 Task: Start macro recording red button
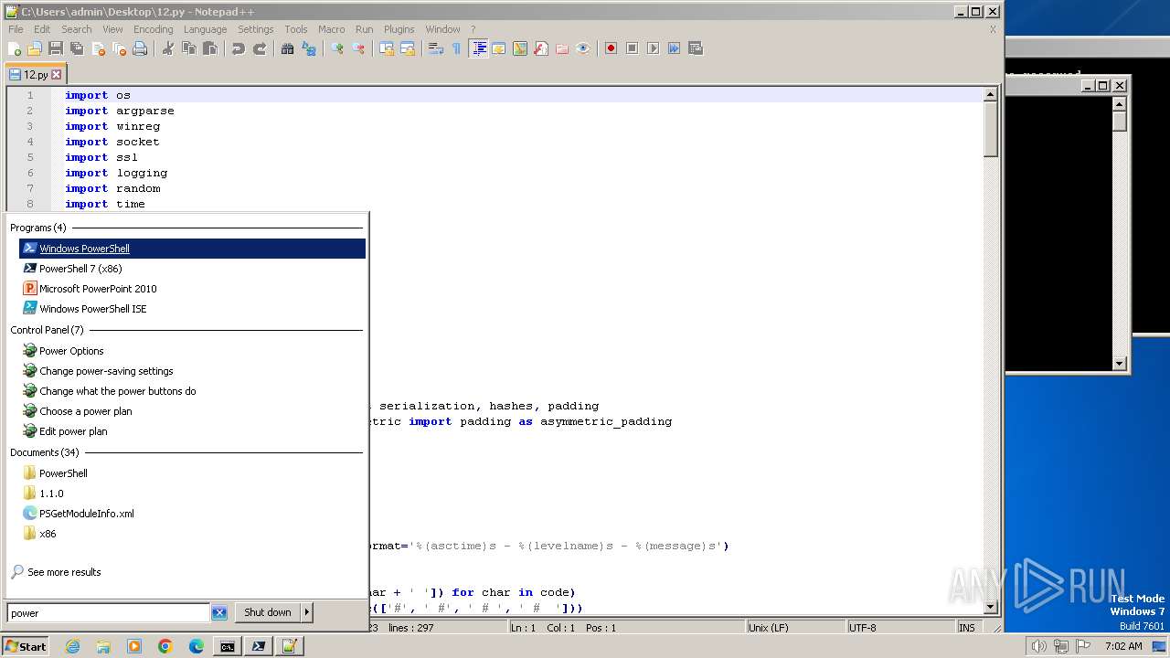(x=612, y=48)
